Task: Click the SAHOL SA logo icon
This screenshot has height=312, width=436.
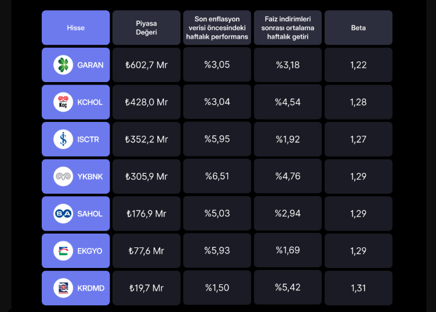Action: (x=63, y=214)
